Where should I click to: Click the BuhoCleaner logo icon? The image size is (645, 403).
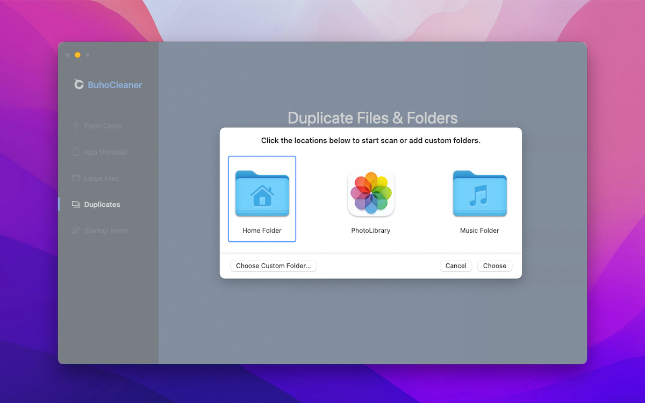point(79,84)
